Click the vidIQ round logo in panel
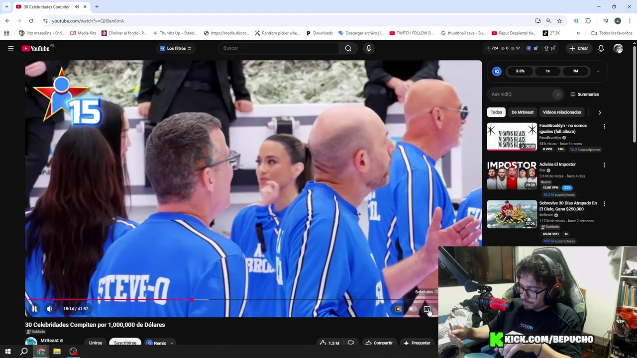 [x=497, y=71]
